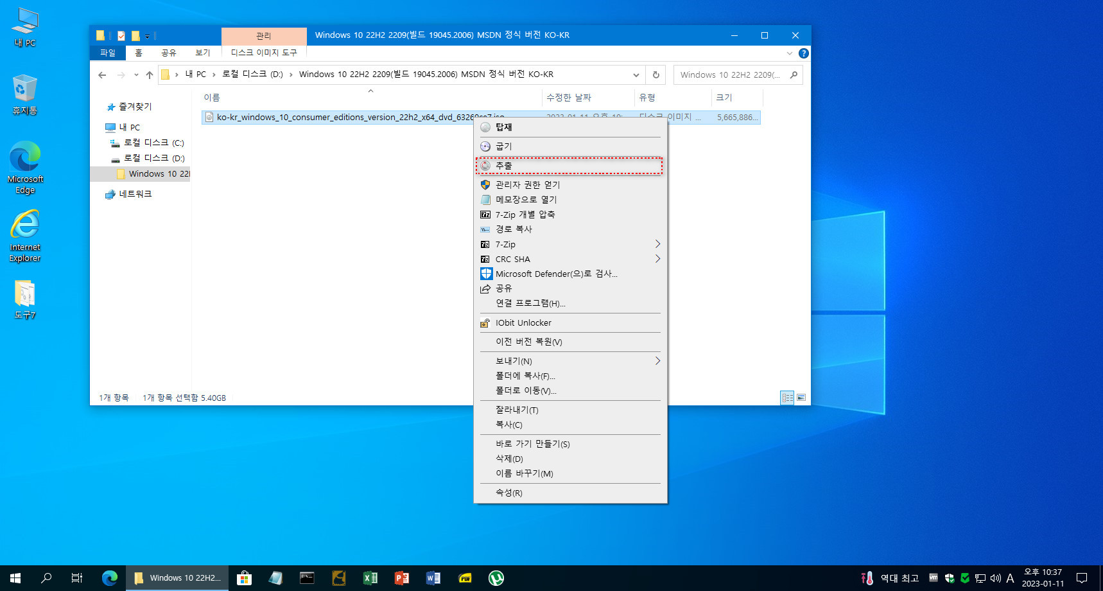Expand the CRC SHA submenu
The width and height of the screenshot is (1103, 591).
pyautogui.click(x=570, y=259)
